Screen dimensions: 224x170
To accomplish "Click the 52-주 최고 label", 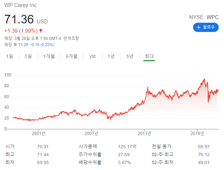I will pos(162,155).
